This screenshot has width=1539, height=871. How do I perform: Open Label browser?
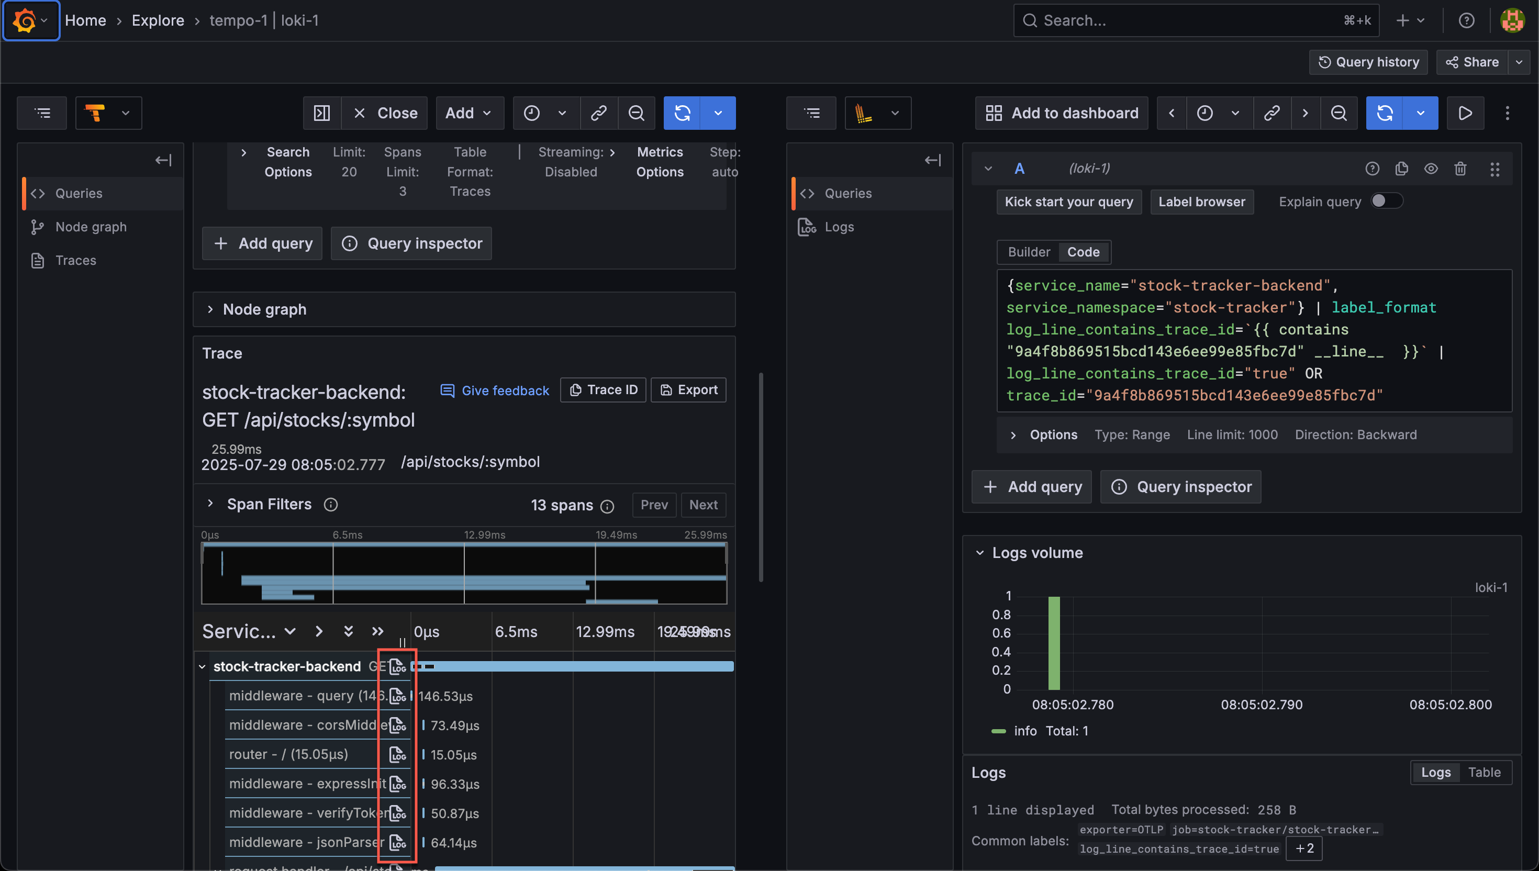(x=1201, y=202)
